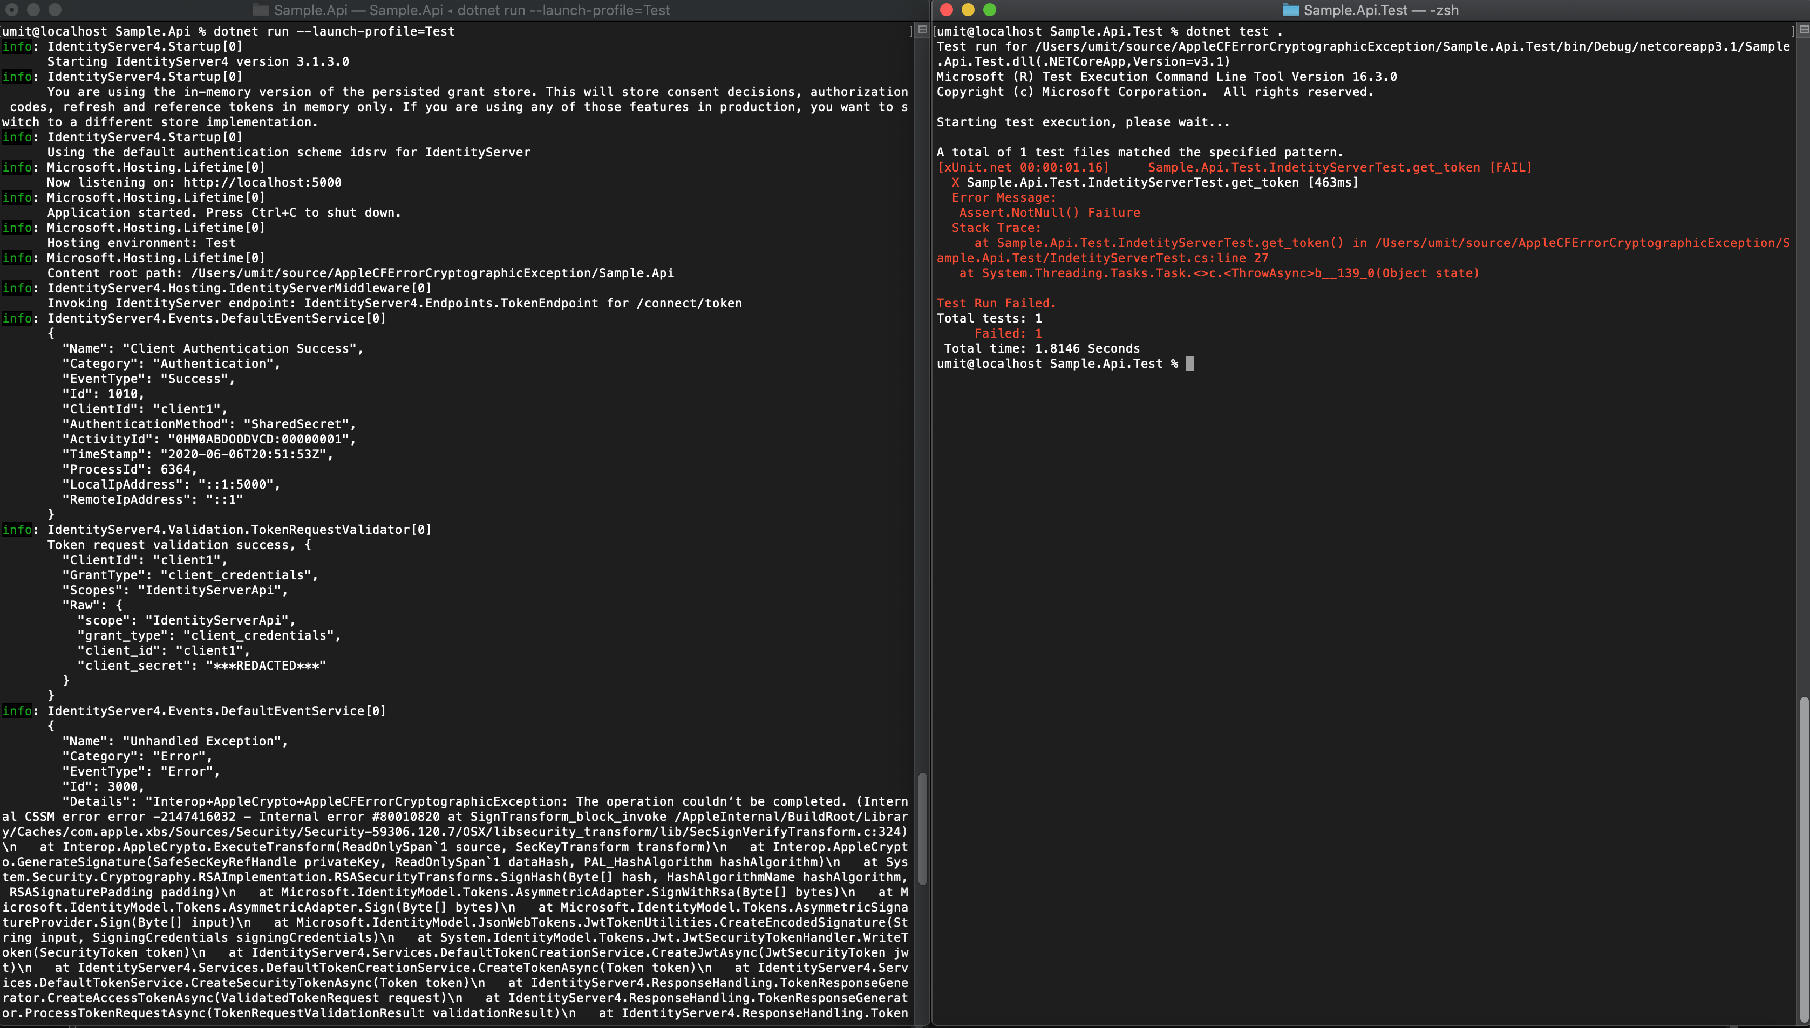Click split pane icon in right terminal

pos(1804,30)
